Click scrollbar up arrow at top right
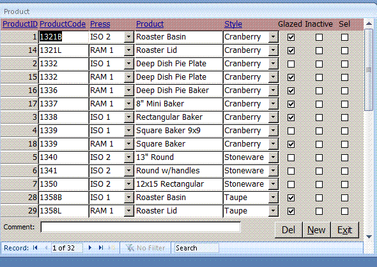The width and height of the screenshot is (377, 267). pos(369,24)
